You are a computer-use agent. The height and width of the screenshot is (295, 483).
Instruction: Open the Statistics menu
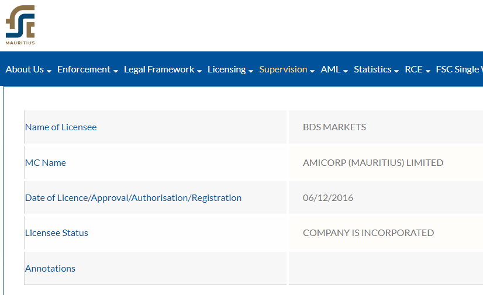(372, 70)
